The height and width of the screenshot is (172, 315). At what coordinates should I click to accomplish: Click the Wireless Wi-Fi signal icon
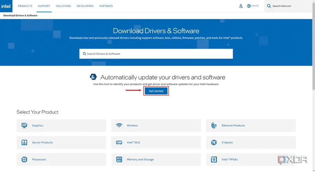coord(119,125)
